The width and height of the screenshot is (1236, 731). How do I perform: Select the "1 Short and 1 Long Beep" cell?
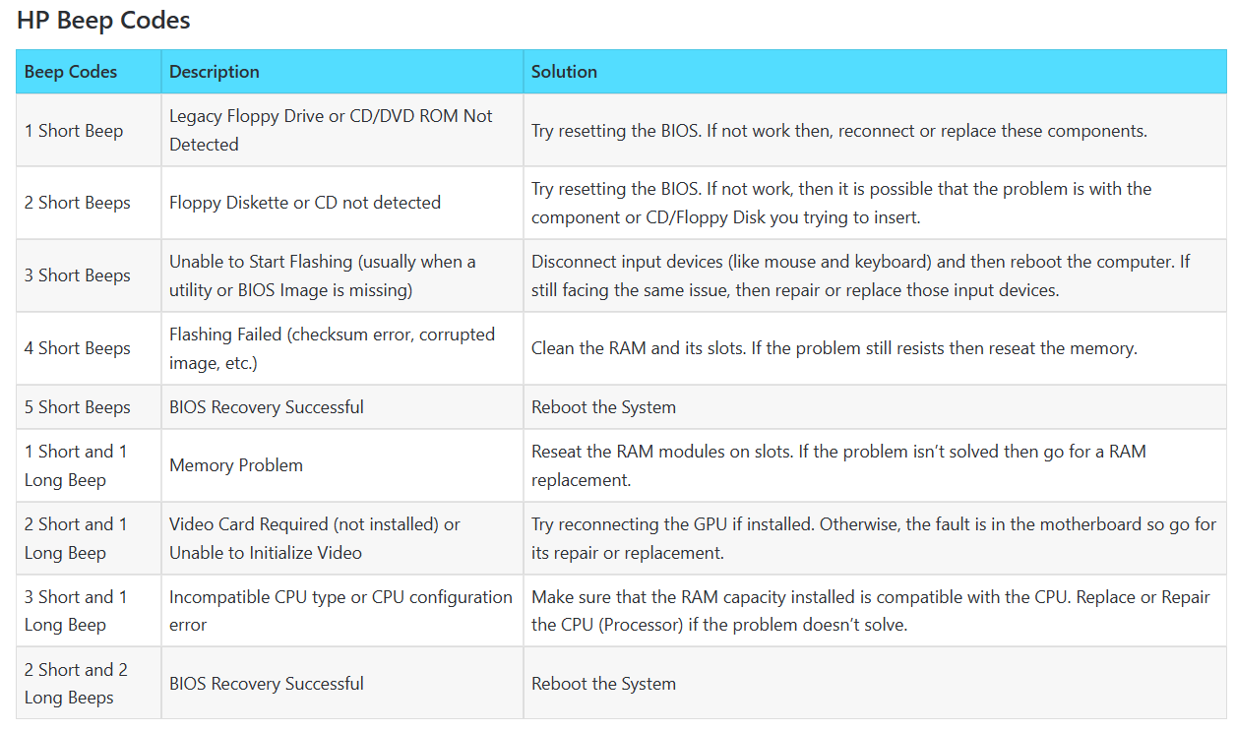76,465
